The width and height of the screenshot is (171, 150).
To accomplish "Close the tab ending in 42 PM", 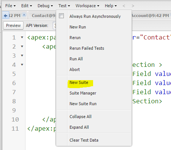I will (x=24, y=15).
